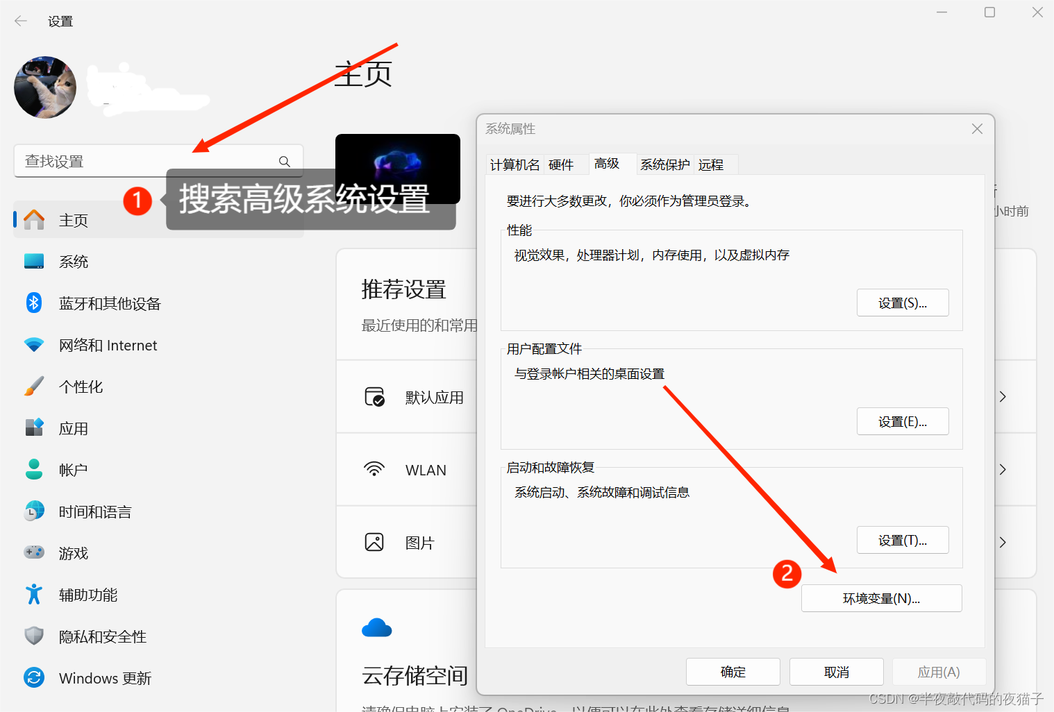Open the Windows 更新 sync icon
This screenshot has height=712, width=1054.
point(34,677)
